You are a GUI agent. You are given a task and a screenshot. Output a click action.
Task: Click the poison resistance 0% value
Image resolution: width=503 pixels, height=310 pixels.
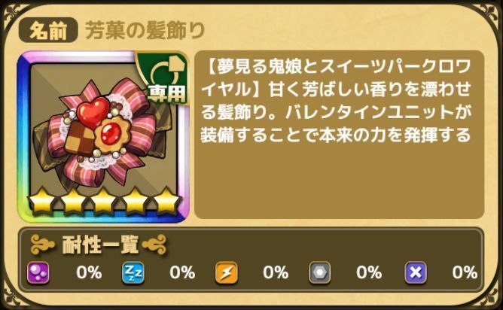(89, 273)
